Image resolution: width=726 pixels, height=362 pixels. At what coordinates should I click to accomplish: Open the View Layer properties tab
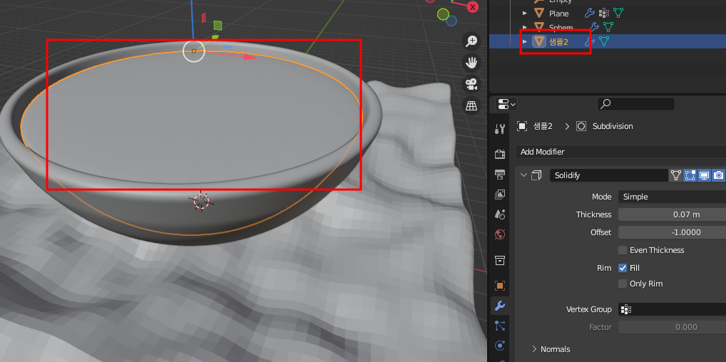[500, 195]
